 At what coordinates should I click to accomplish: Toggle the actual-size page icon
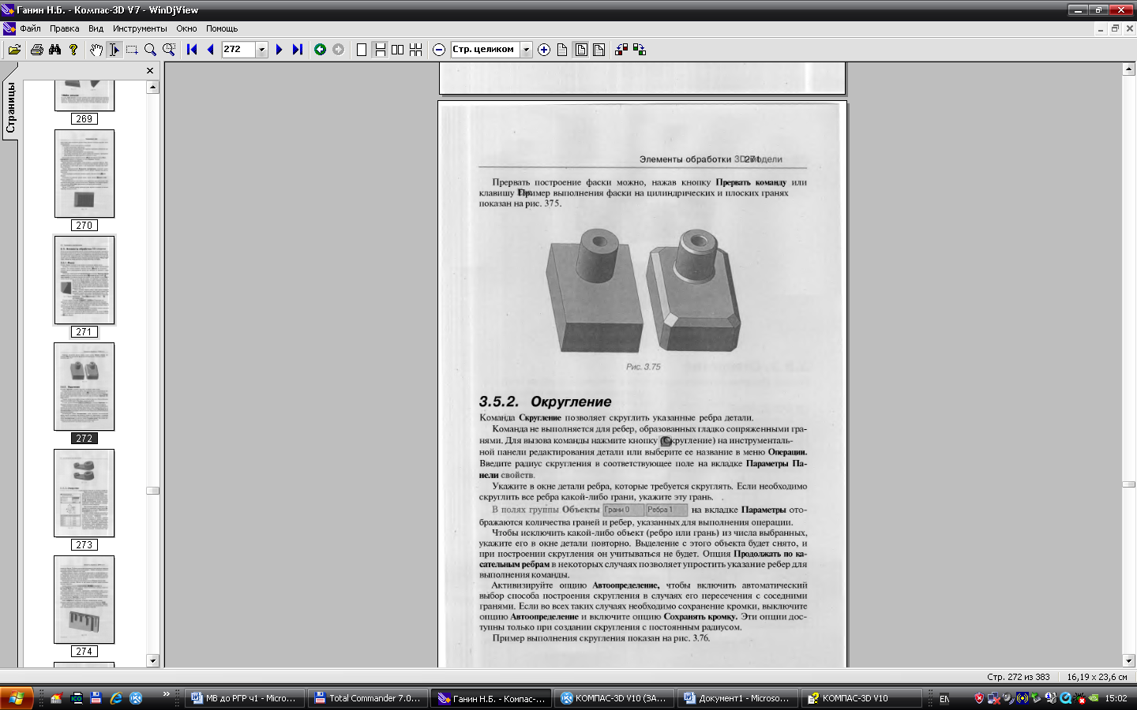(562, 50)
